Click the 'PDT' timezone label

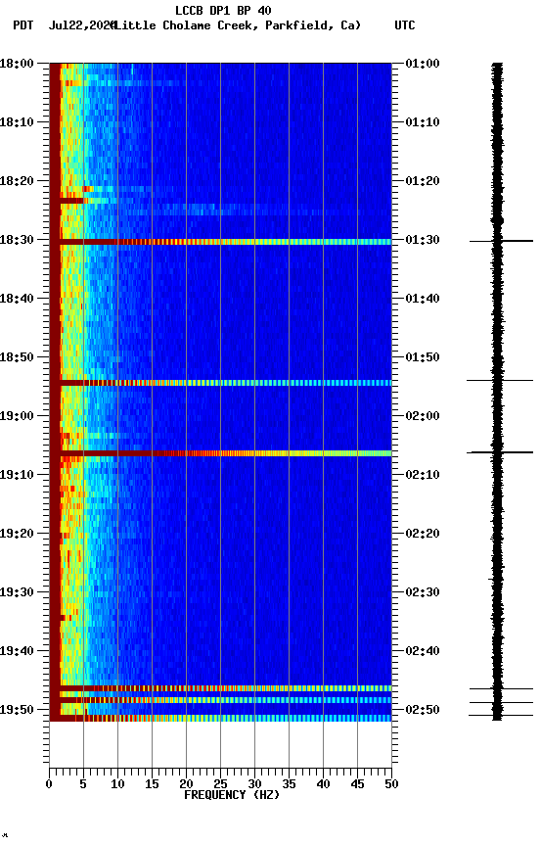pos(23,25)
